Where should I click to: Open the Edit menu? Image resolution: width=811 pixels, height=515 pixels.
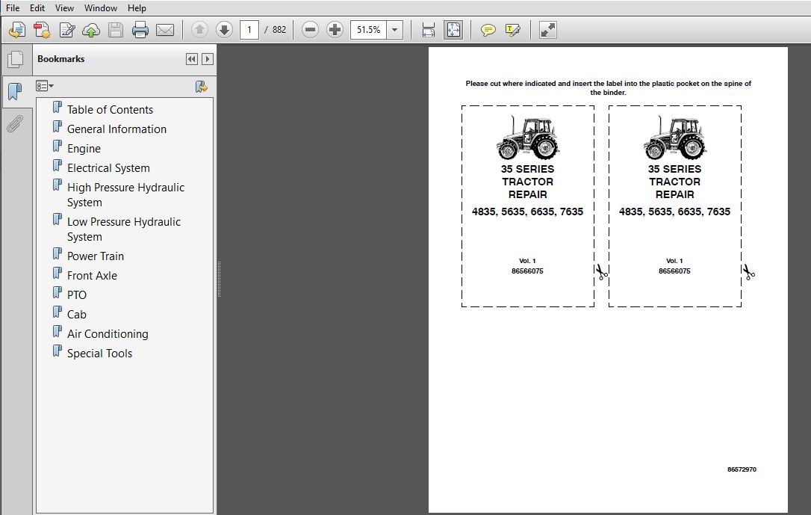pyautogui.click(x=37, y=7)
